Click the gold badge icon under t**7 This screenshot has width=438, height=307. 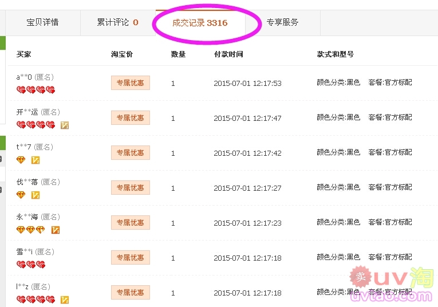click(35, 160)
